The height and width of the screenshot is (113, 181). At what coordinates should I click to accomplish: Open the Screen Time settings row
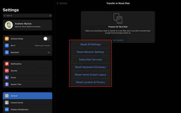(x=27, y=84)
